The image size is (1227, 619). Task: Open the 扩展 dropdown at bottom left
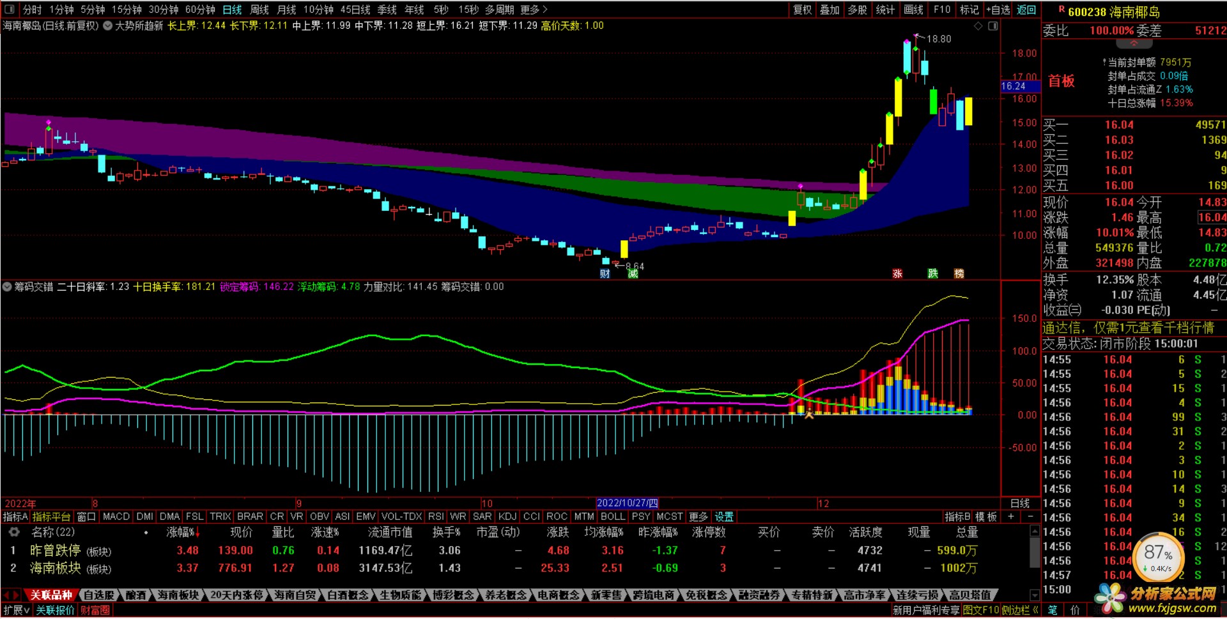17,610
